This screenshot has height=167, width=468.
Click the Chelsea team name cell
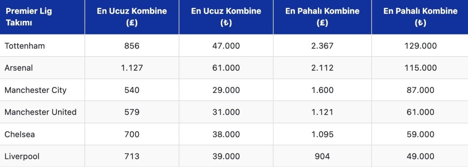19,134
